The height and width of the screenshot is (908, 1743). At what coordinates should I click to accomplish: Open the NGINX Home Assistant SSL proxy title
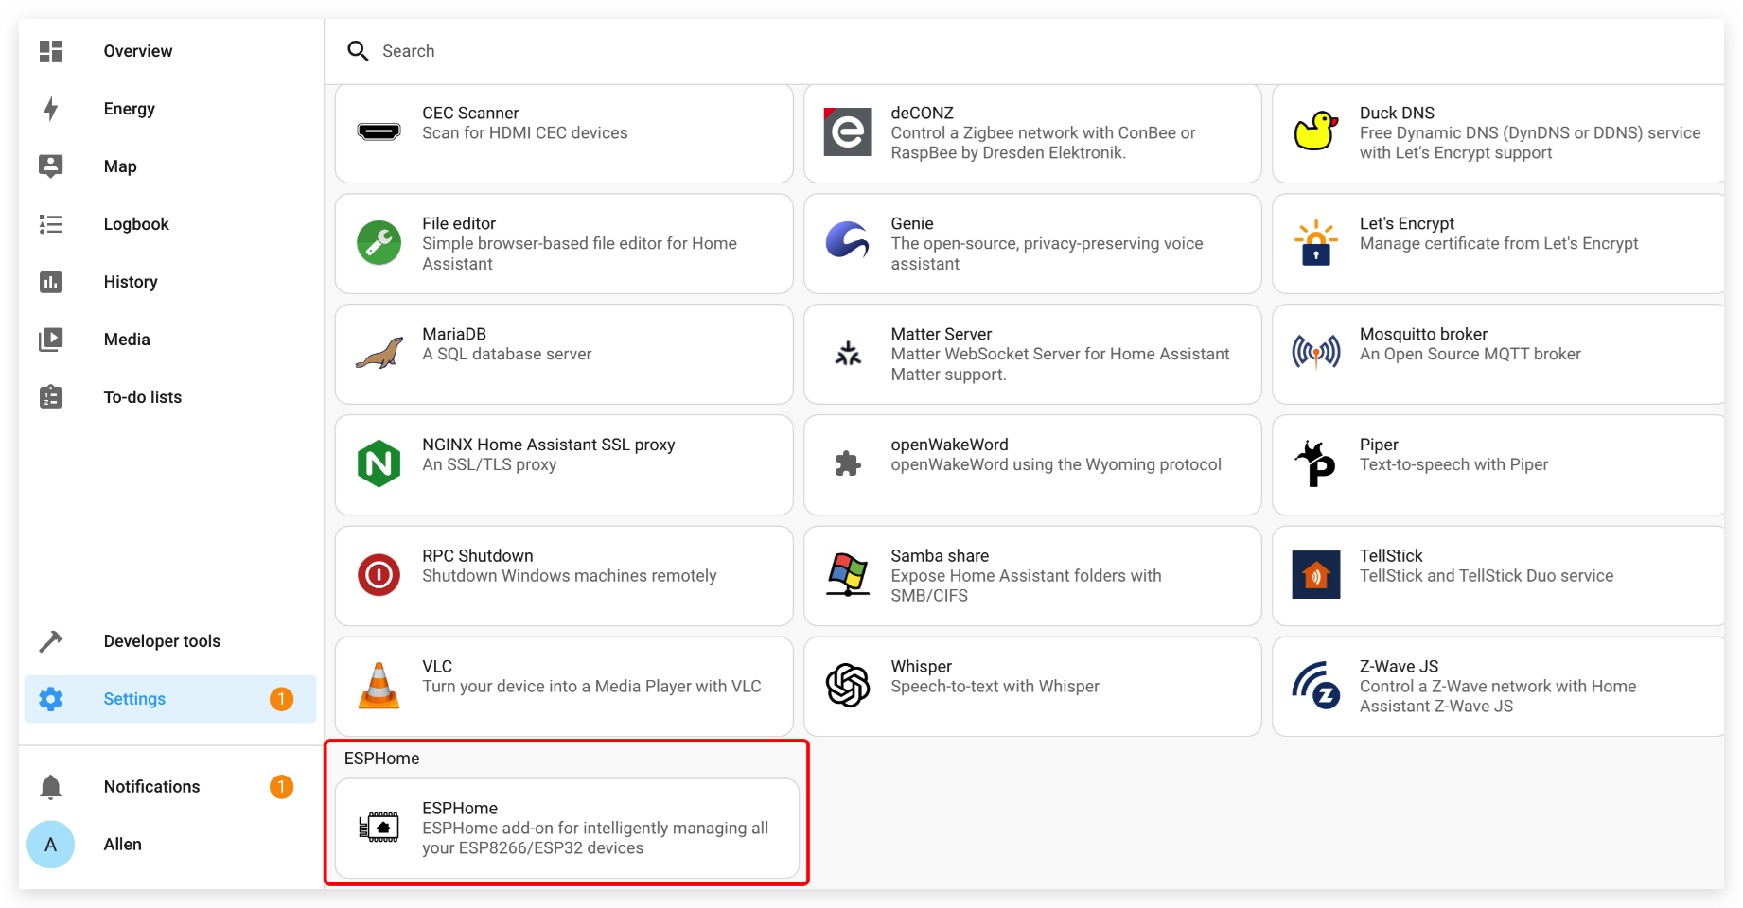point(549,445)
